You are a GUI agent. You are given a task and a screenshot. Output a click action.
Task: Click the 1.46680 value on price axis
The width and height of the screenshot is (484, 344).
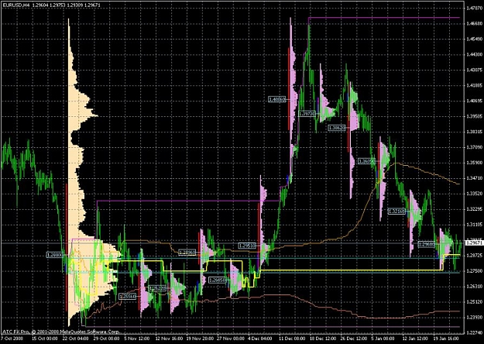[475, 23]
